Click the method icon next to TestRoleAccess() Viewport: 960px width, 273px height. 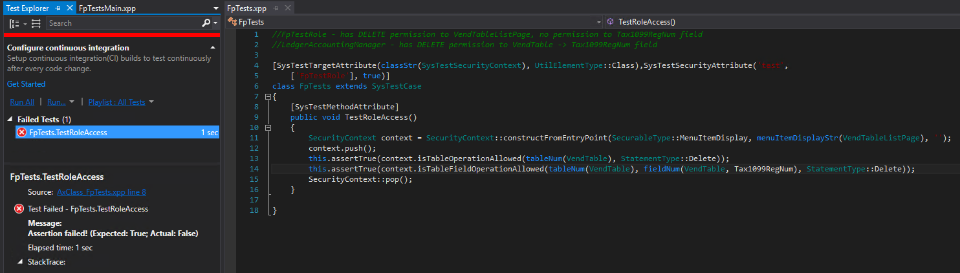[x=610, y=21]
